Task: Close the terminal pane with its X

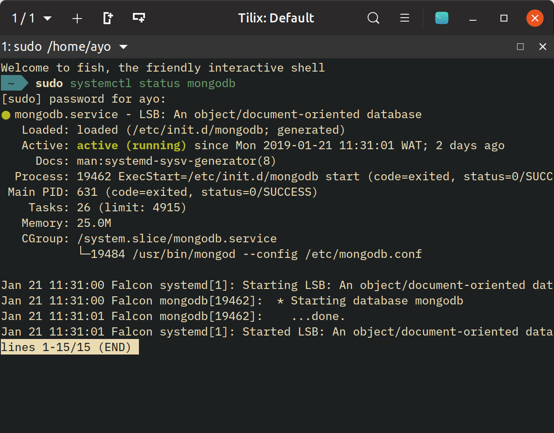Action: (x=543, y=47)
